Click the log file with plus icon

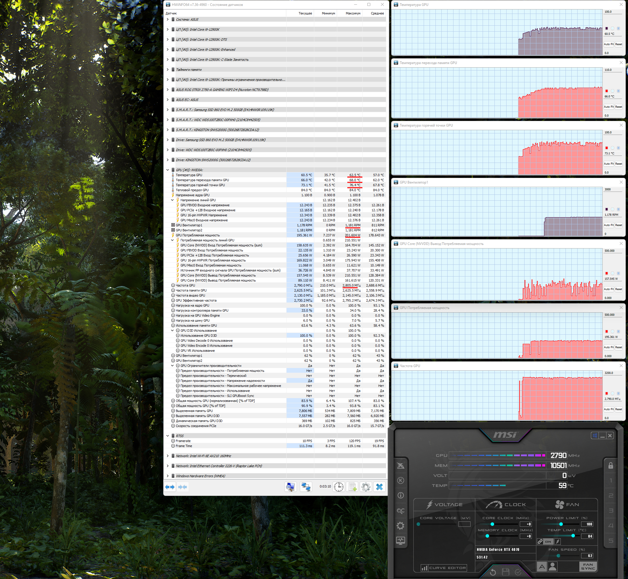[x=352, y=487]
